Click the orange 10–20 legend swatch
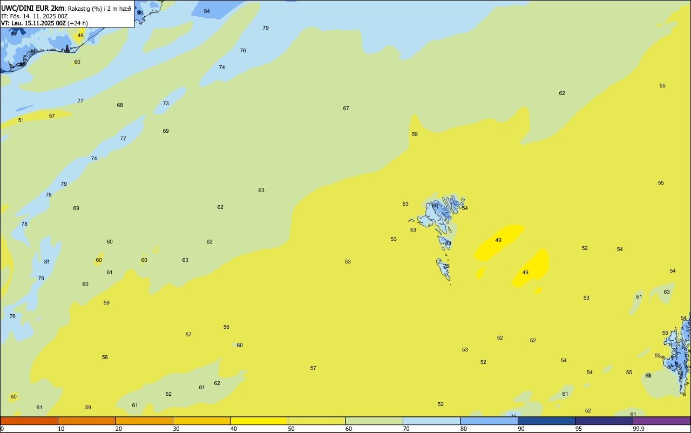The image size is (691, 433). click(x=86, y=421)
